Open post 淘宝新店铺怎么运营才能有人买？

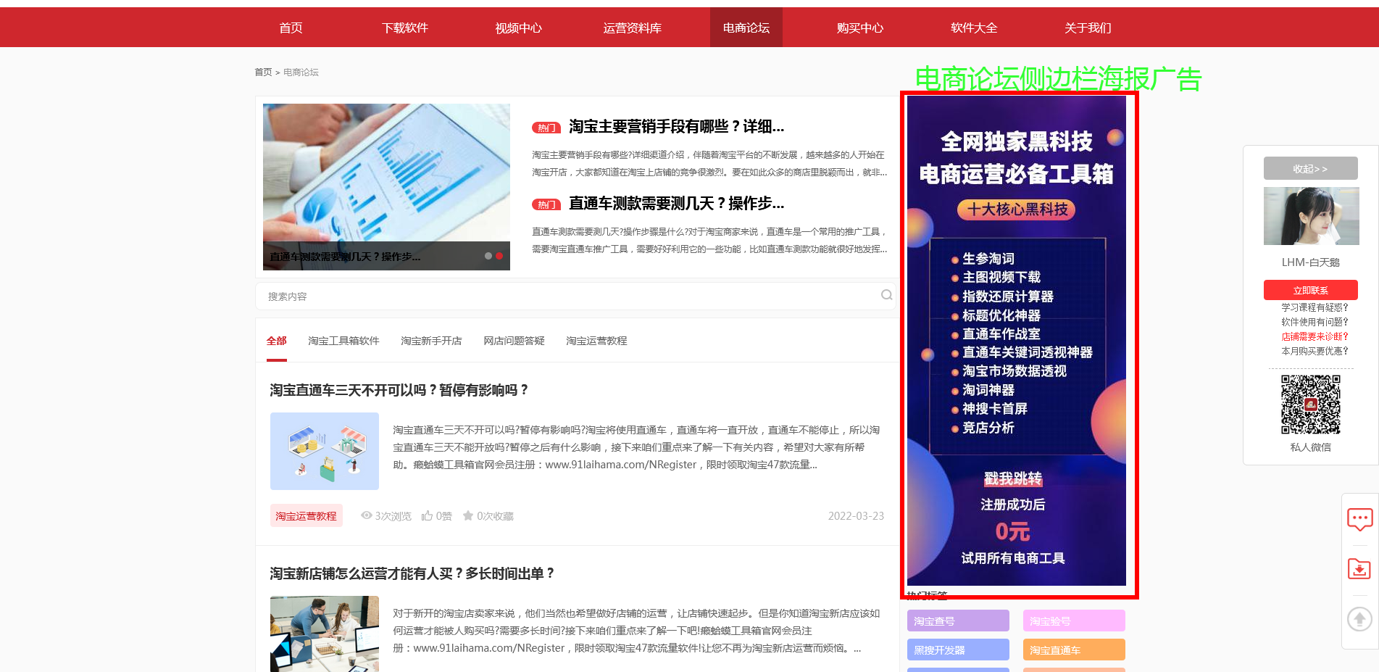click(x=412, y=573)
